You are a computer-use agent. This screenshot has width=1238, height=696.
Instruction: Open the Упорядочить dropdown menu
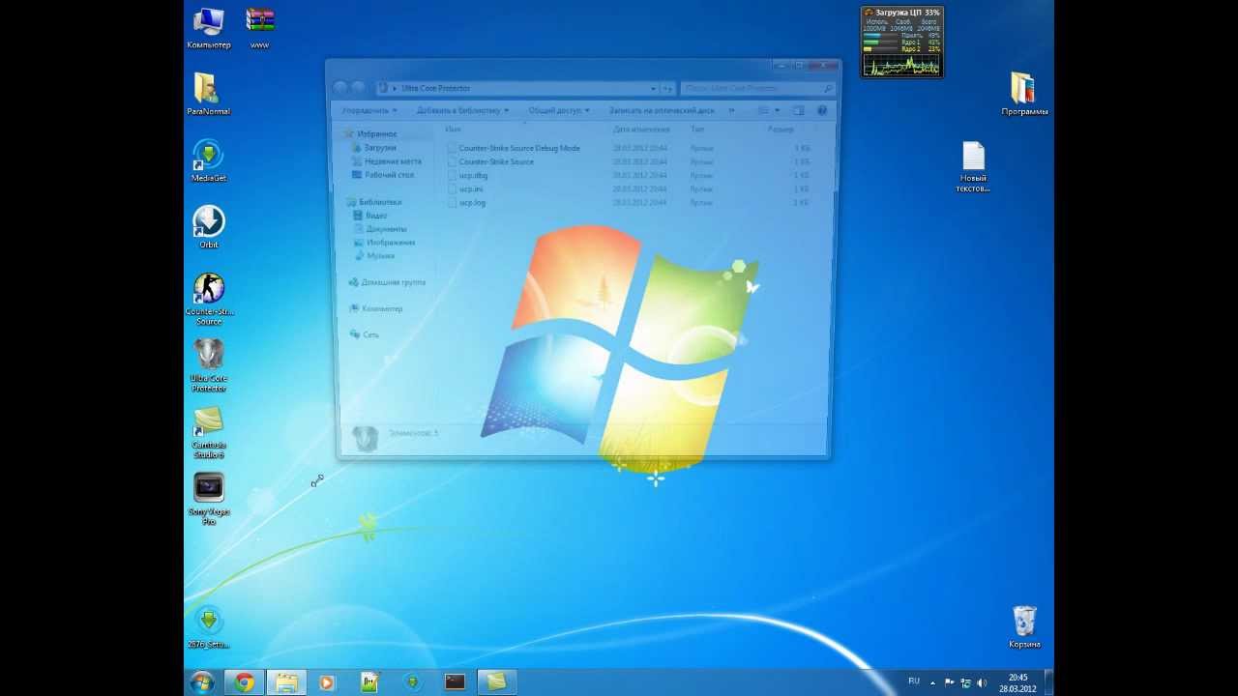[x=369, y=110]
